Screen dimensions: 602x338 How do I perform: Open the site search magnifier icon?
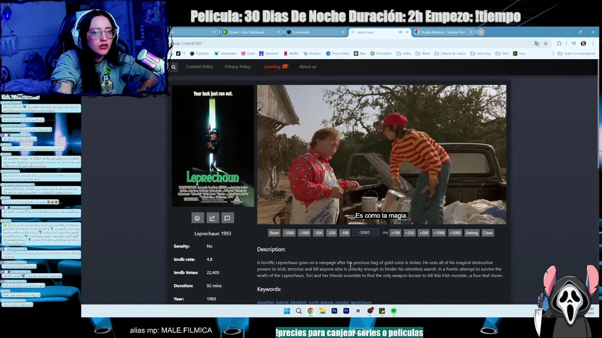173,67
